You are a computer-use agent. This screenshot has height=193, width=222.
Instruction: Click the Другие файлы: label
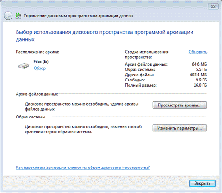[139, 75]
